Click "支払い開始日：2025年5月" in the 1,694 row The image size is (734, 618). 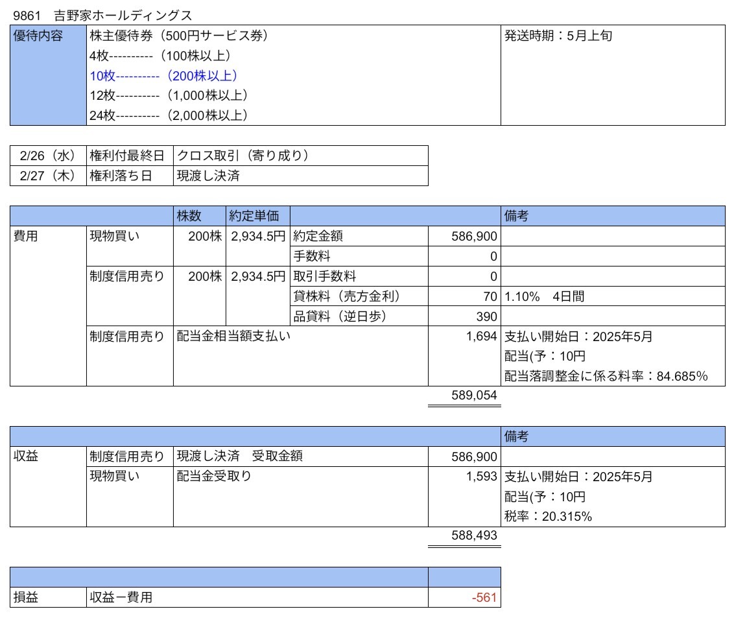click(x=578, y=336)
